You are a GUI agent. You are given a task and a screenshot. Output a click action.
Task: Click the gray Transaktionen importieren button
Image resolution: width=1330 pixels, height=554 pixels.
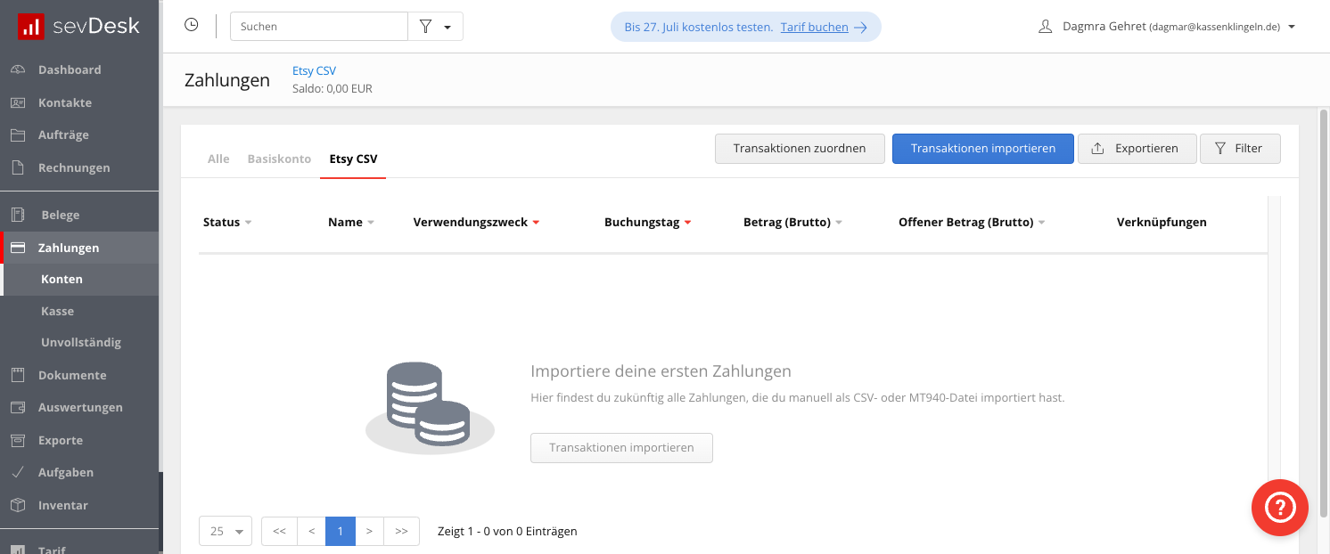point(621,447)
